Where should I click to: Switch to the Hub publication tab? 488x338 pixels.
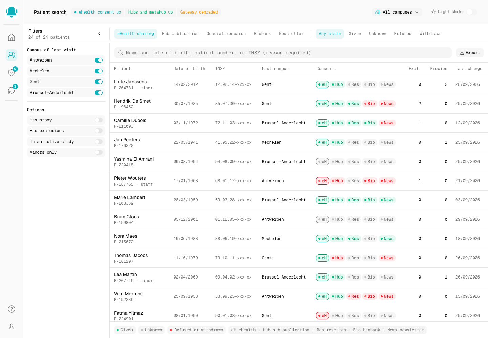(x=180, y=34)
